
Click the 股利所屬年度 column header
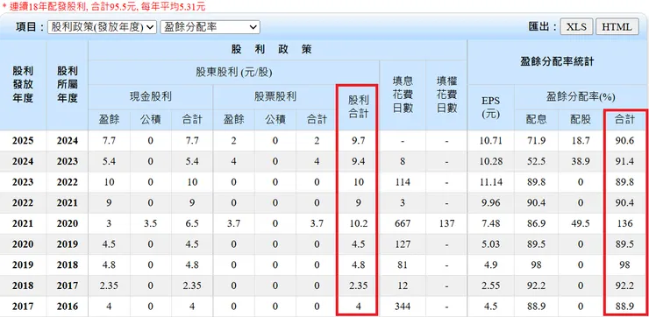click(68, 85)
